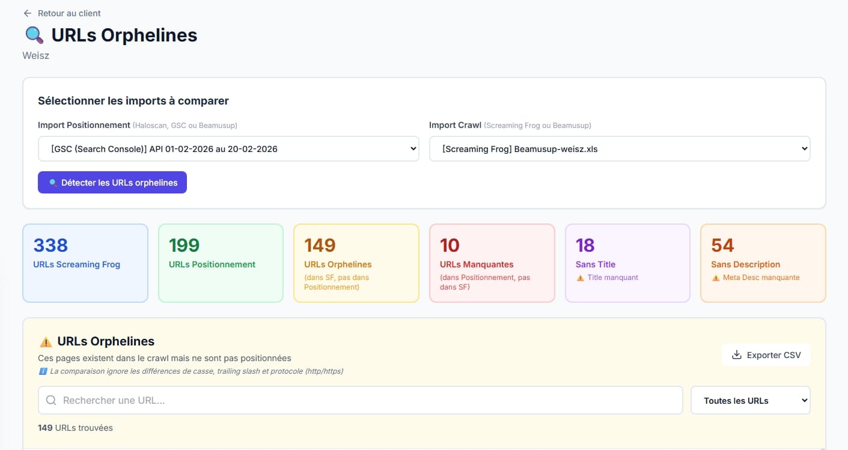Select the 338 URLs Screaming Frog card
This screenshot has height=450, width=848.
click(85, 263)
